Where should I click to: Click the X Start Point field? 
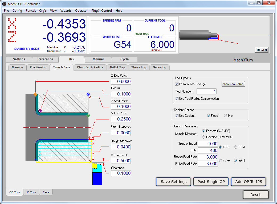(121, 161)
